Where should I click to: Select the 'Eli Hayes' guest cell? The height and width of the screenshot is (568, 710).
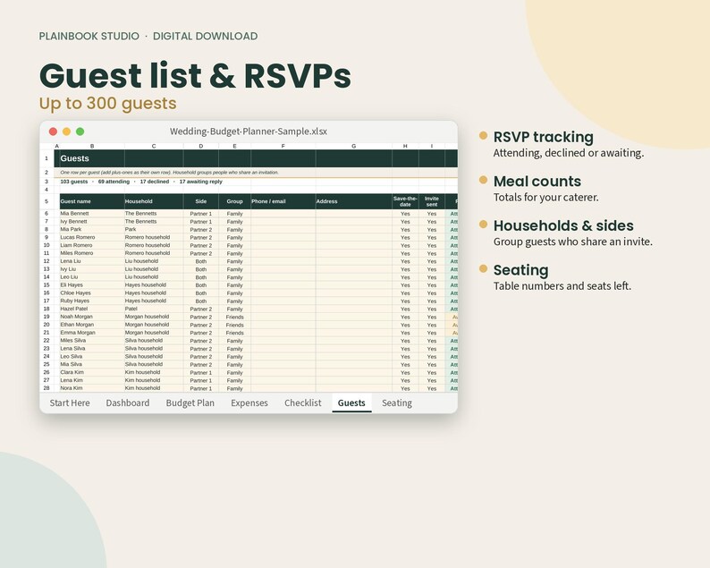tap(92, 285)
